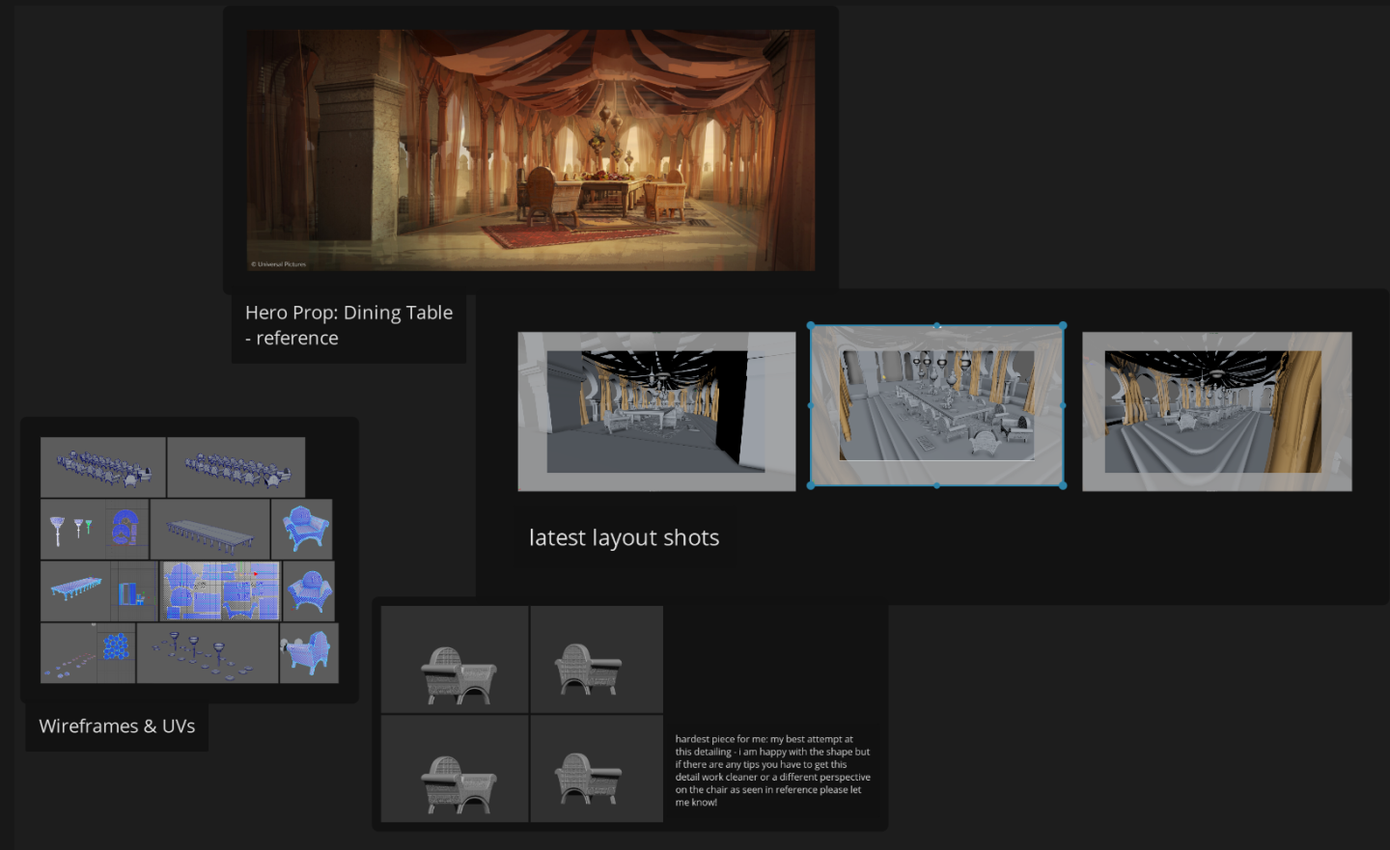Select the bottom-left grey chair render
Viewport: 1390px width, 850px height.
(x=455, y=769)
